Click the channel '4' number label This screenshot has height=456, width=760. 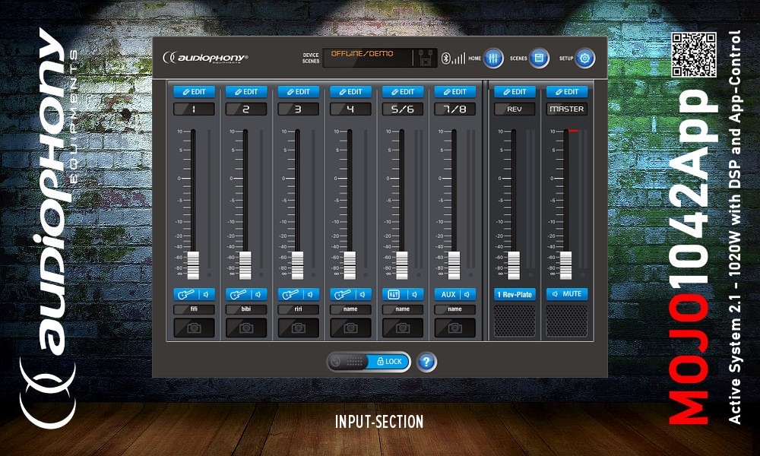[x=350, y=109]
